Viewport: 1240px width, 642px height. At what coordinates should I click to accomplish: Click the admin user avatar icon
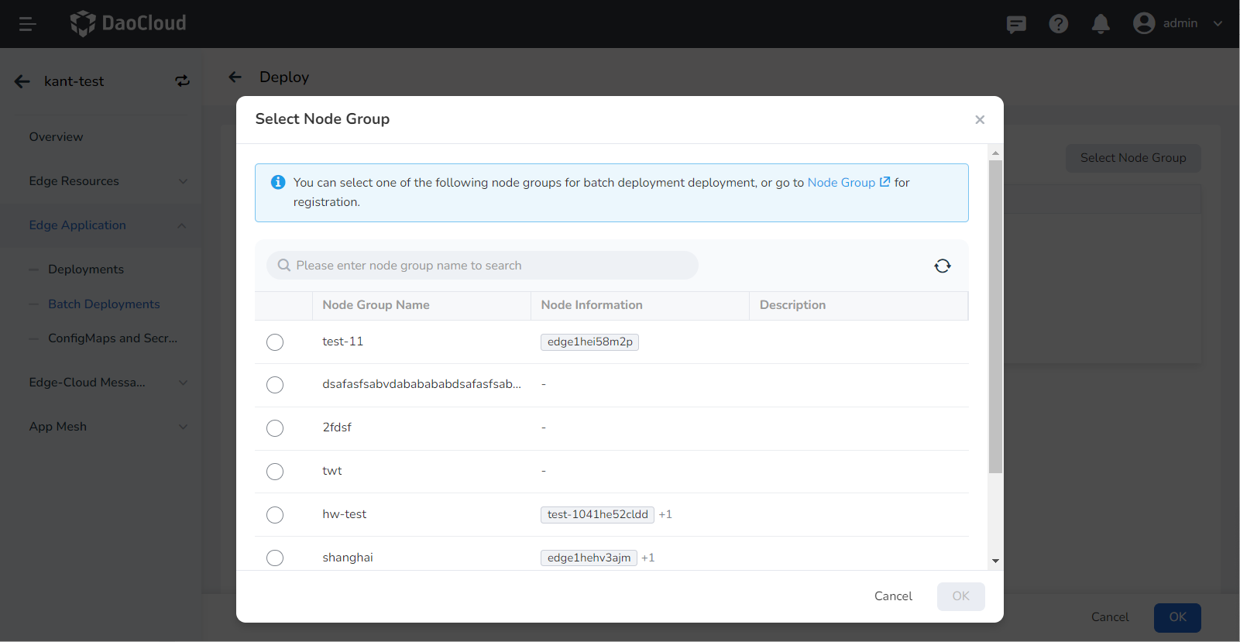[x=1144, y=23]
